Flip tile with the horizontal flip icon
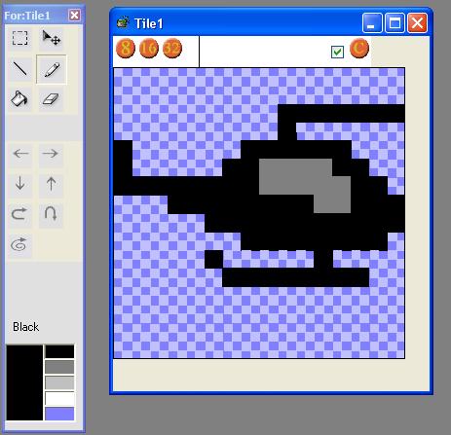Image resolution: width=451 pixels, height=435 pixels. point(20,214)
